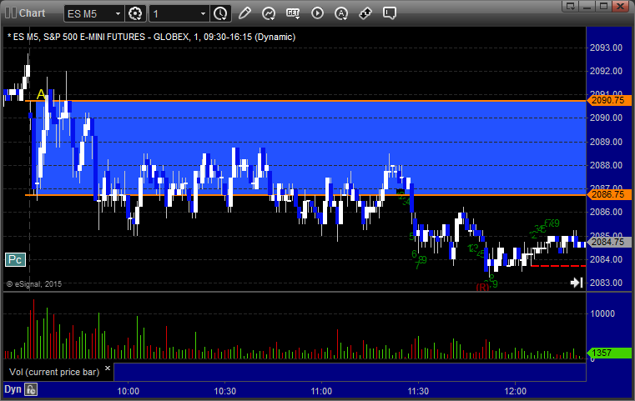Toggle the lock icon next to Dyn
The width and height of the screenshot is (635, 401).
31,389
